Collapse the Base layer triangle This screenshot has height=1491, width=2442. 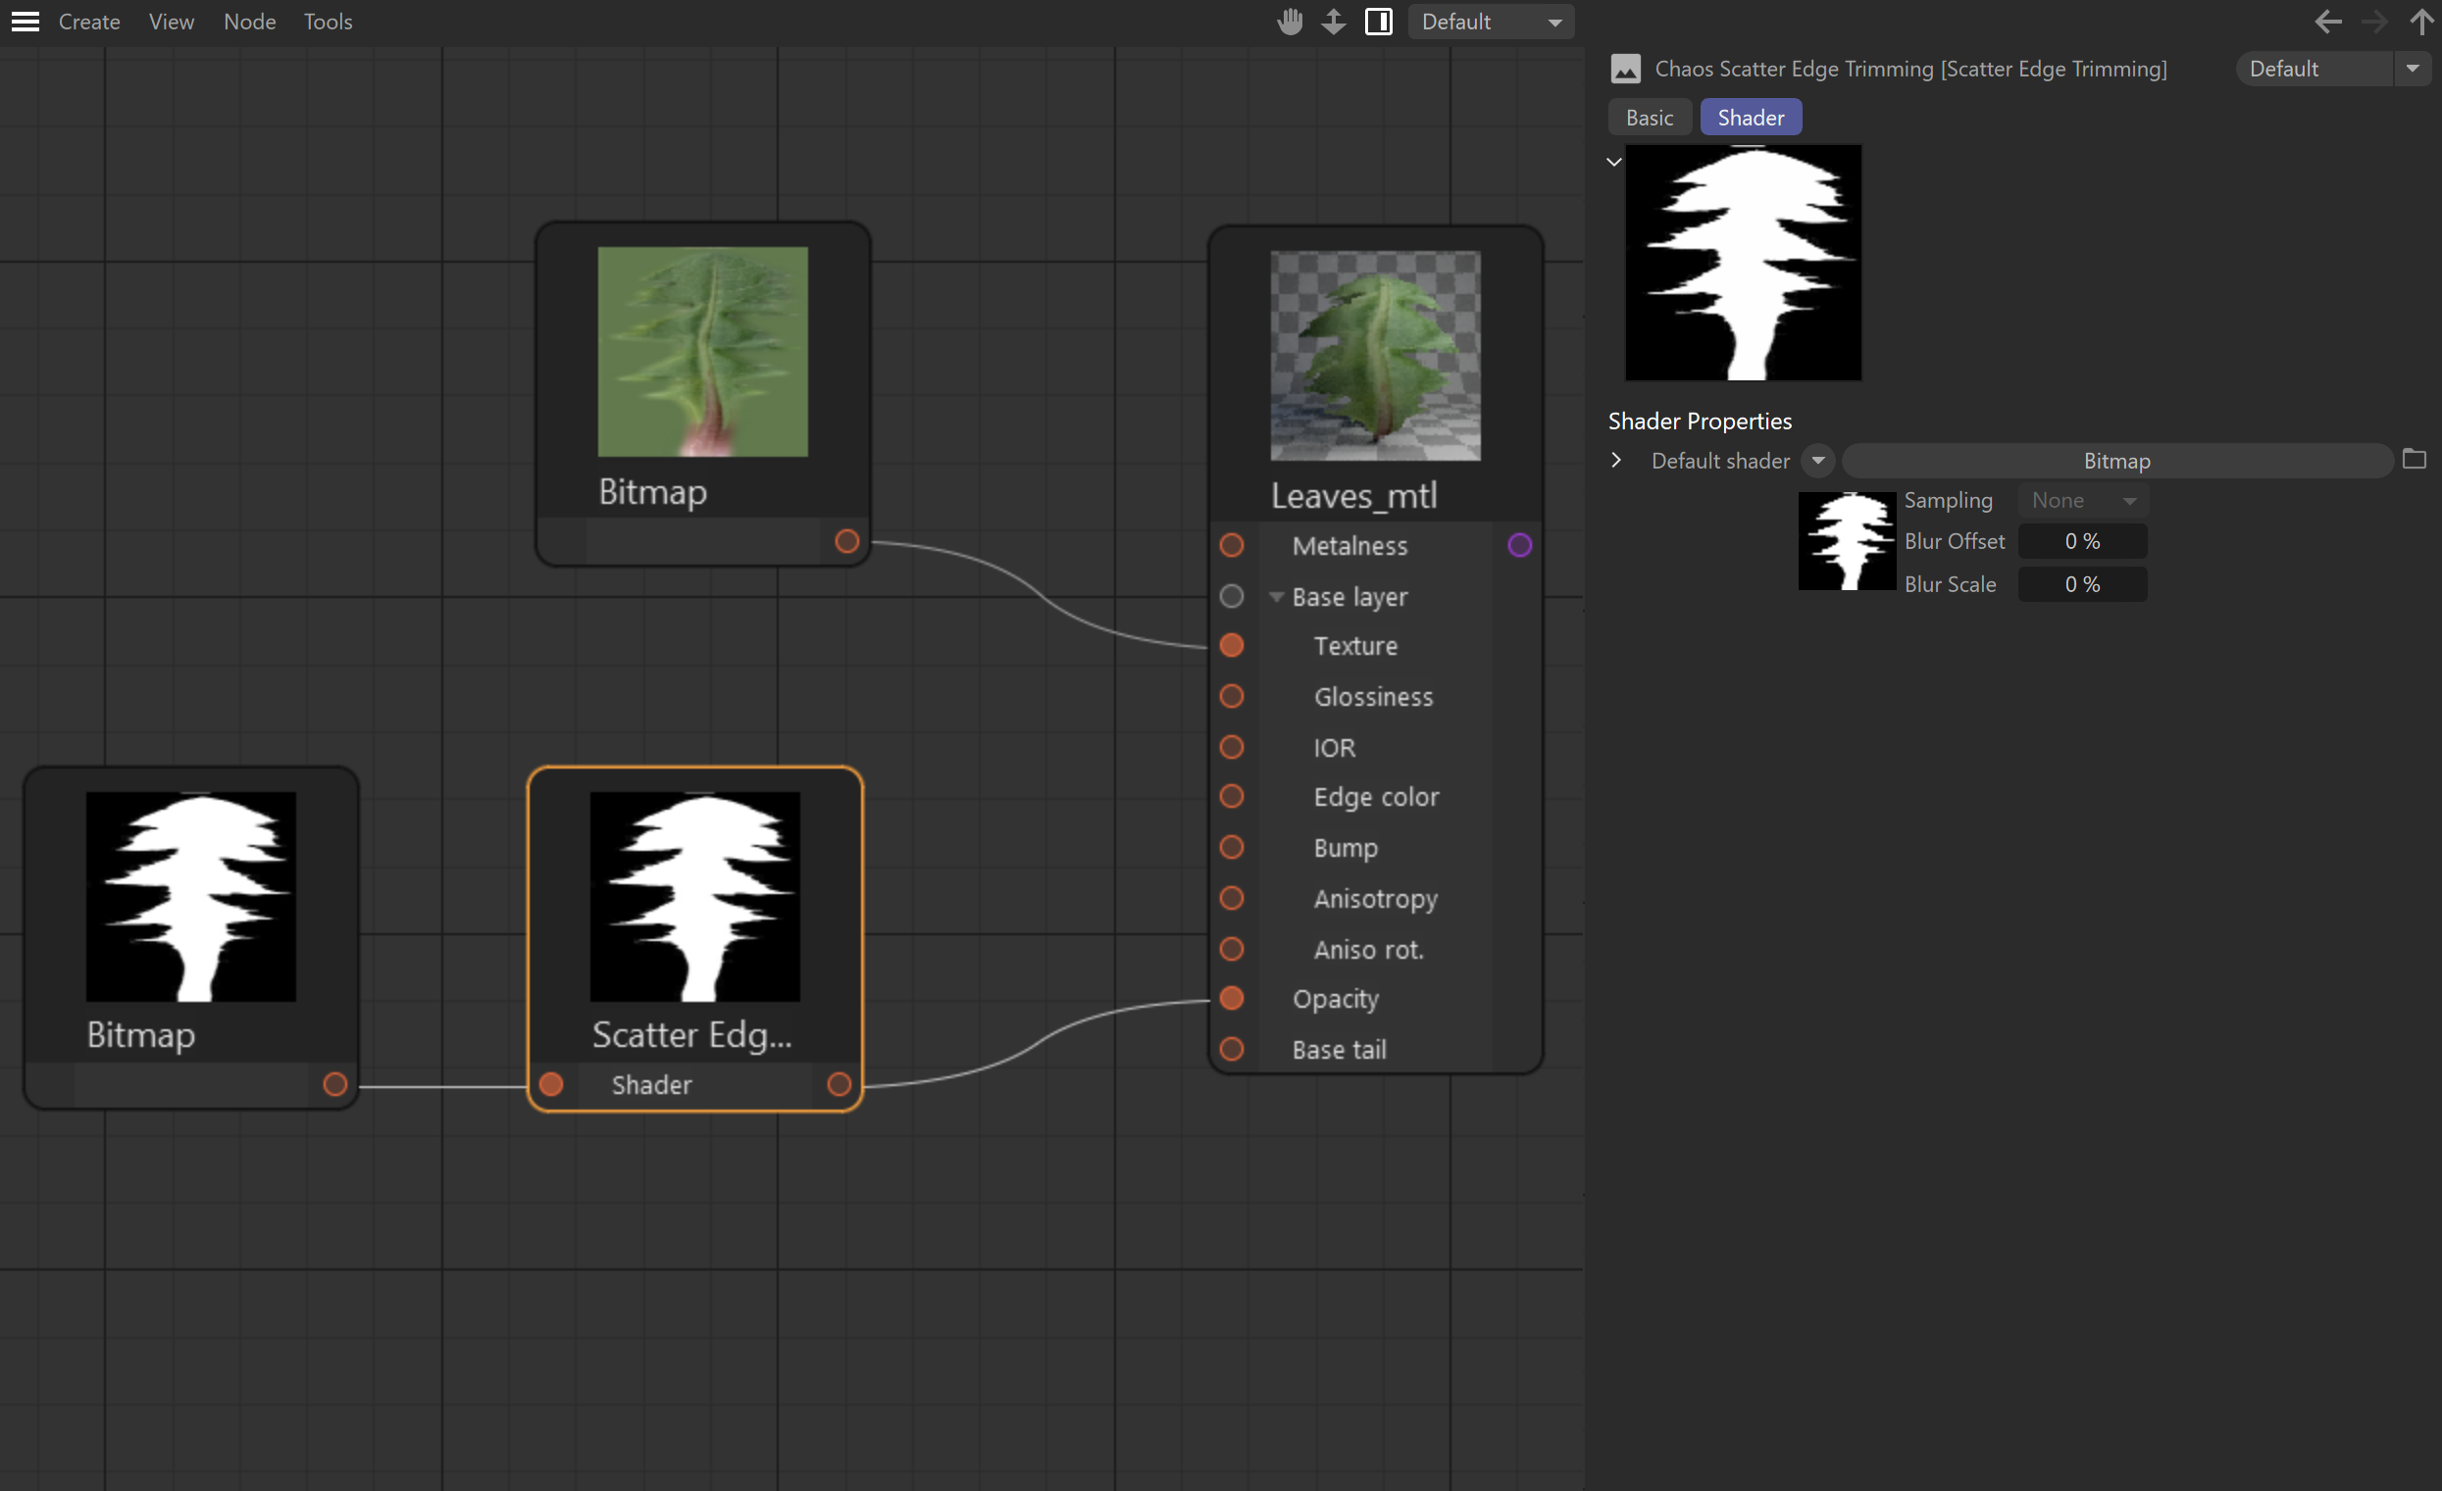pyautogui.click(x=1276, y=596)
